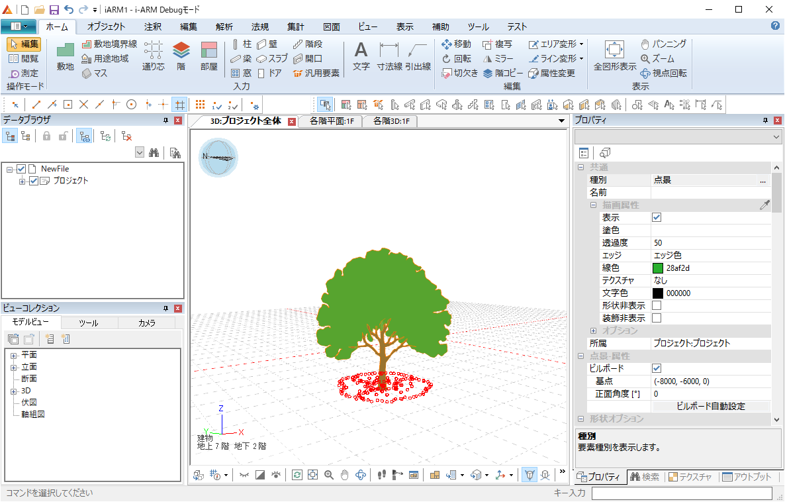Expand the プロジェクト tree node
Image resolution: width=785 pixels, height=502 pixels.
(x=23, y=181)
